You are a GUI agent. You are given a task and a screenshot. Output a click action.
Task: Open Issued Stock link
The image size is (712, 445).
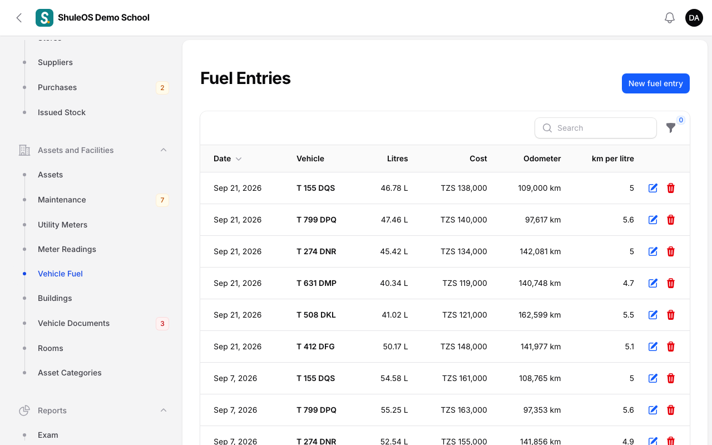point(62,112)
